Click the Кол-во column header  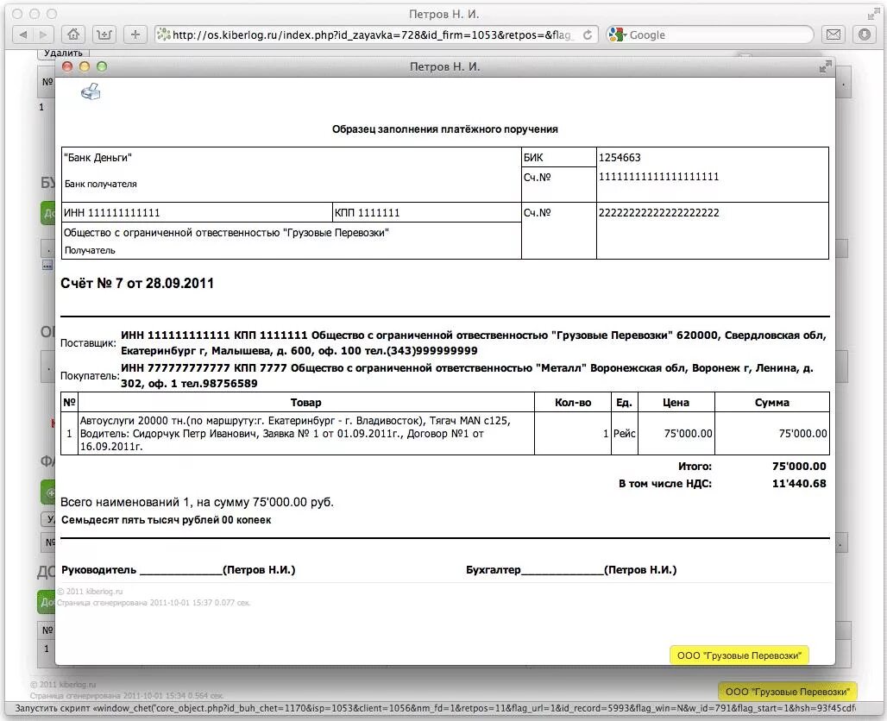point(573,403)
